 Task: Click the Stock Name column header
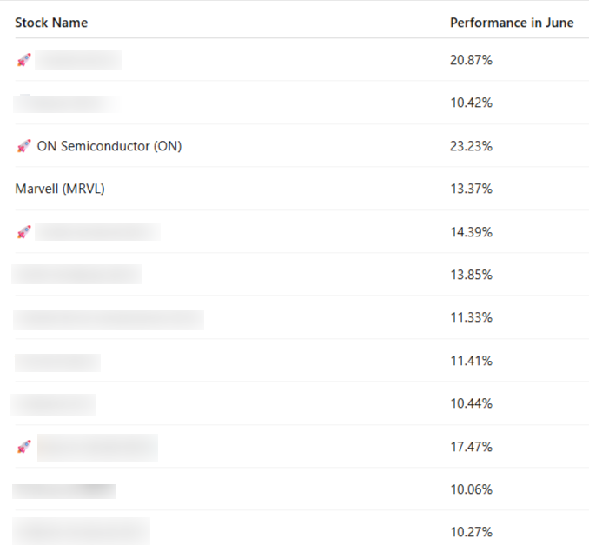pyautogui.click(x=51, y=23)
